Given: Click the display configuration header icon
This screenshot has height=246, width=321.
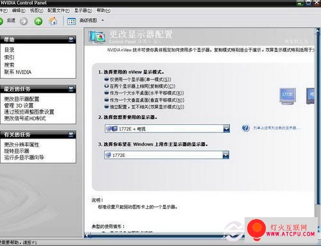Looking at the screenshot, I should coord(97,37).
